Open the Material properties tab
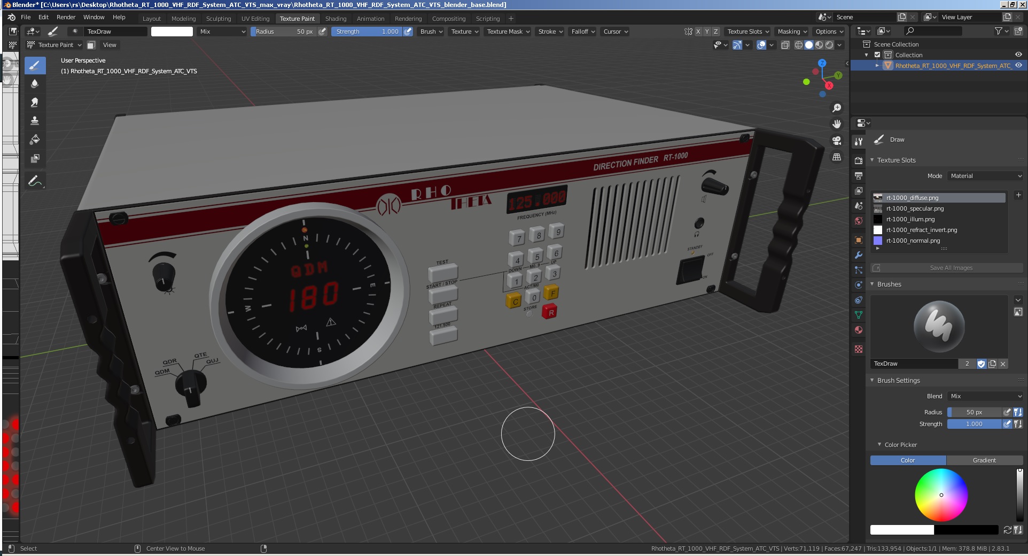Screen dimensions: 1028x556 pyautogui.click(x=859, y=330)
